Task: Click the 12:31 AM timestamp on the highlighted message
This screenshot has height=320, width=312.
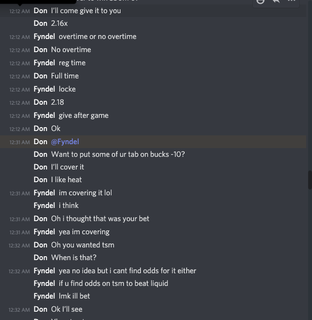Action: pos(19,142)
